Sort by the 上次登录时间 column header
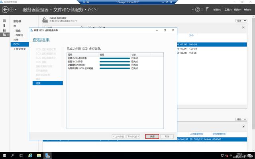This screenshot has height=159, width=255. click(x=196, y=134)
